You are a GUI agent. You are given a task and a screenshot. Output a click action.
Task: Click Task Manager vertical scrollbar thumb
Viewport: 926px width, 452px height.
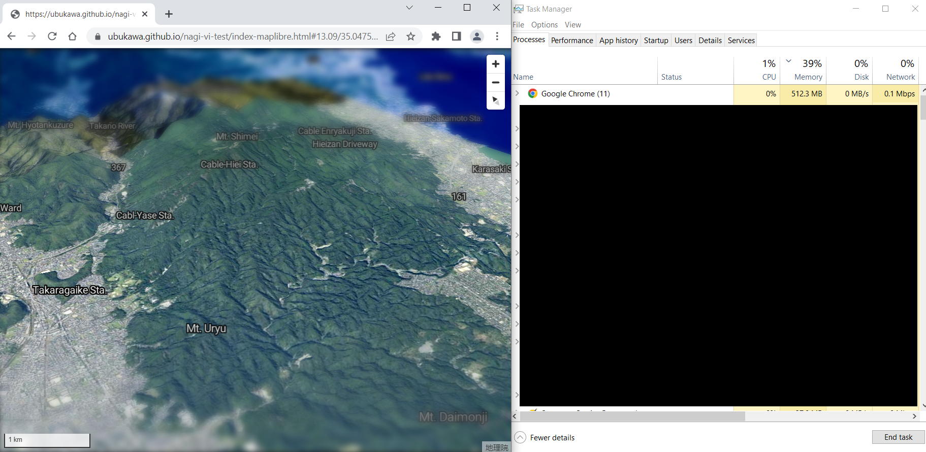click(x=923, y=108)
